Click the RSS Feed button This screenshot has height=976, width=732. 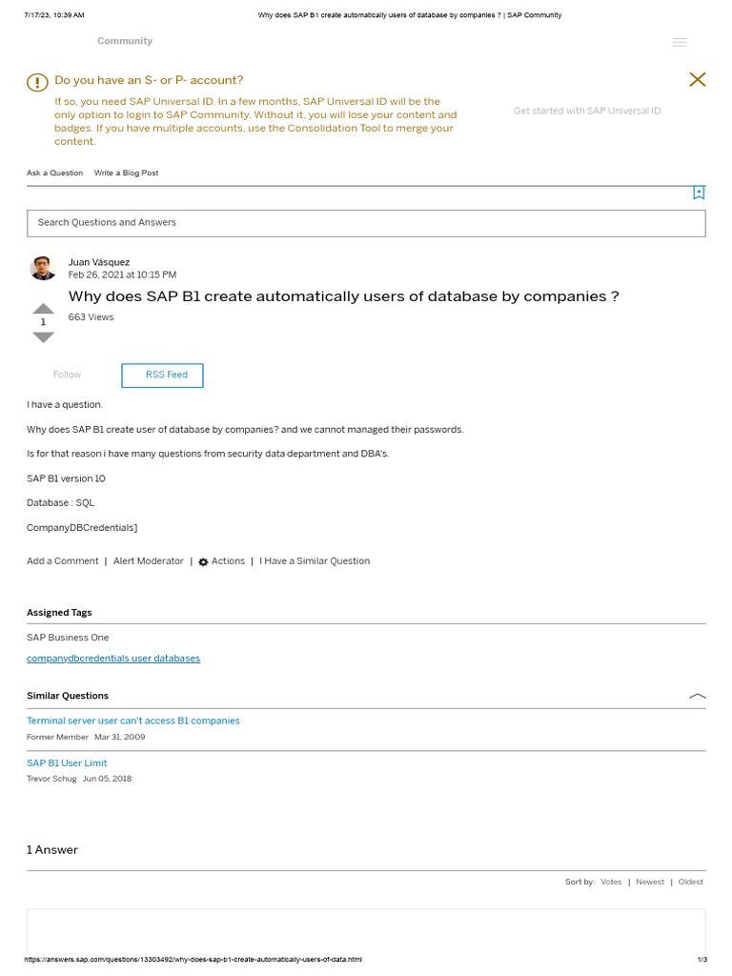(162, 376)
